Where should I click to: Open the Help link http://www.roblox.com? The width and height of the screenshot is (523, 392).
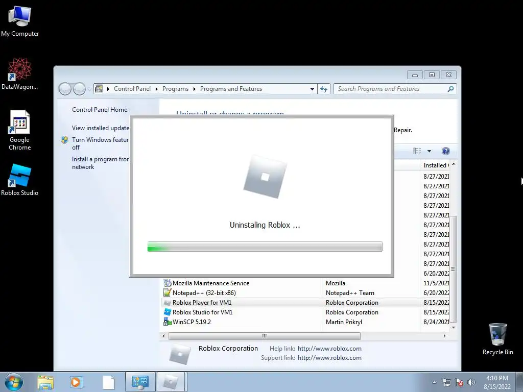pos(329,348)
